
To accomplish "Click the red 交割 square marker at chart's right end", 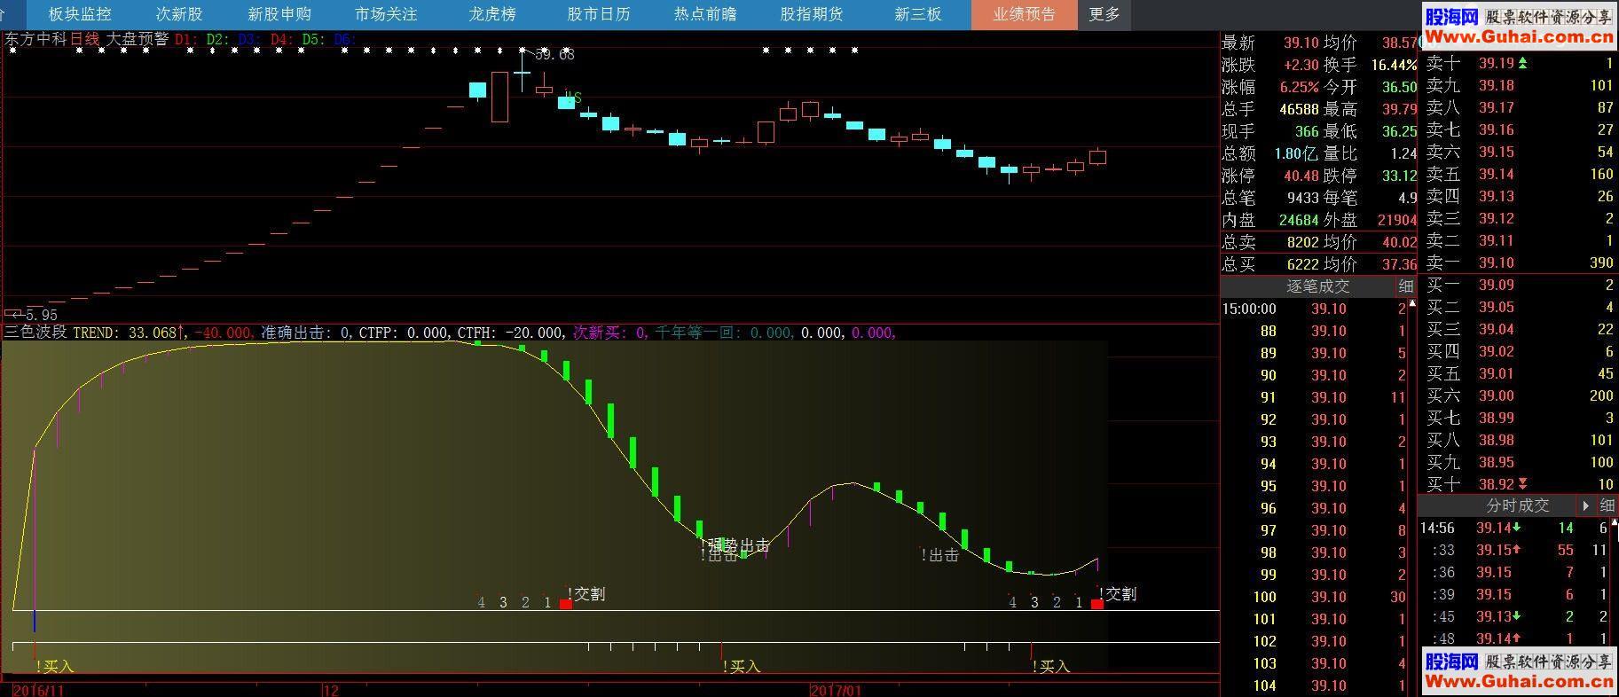I will [1097, 604].
